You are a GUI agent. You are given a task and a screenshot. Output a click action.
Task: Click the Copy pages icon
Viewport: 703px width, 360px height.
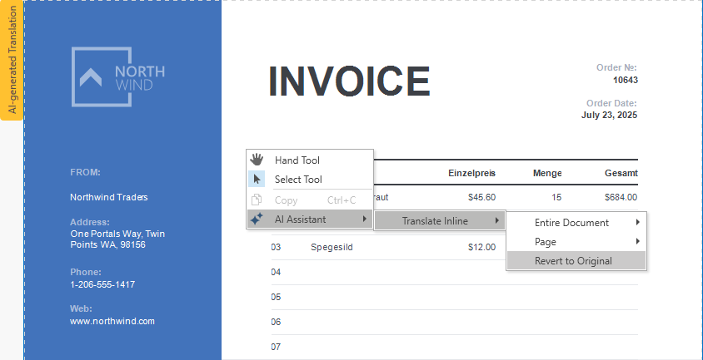tap(257, 200)
